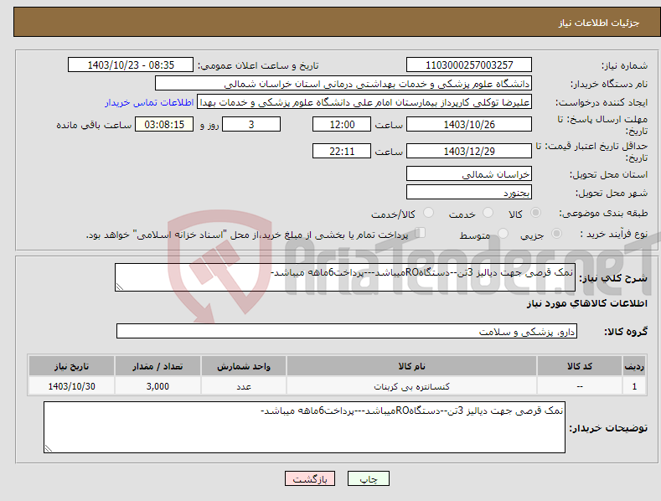Click the کد کالا column header
This screenshot has width=661, height=501.
tap(580, 366)
